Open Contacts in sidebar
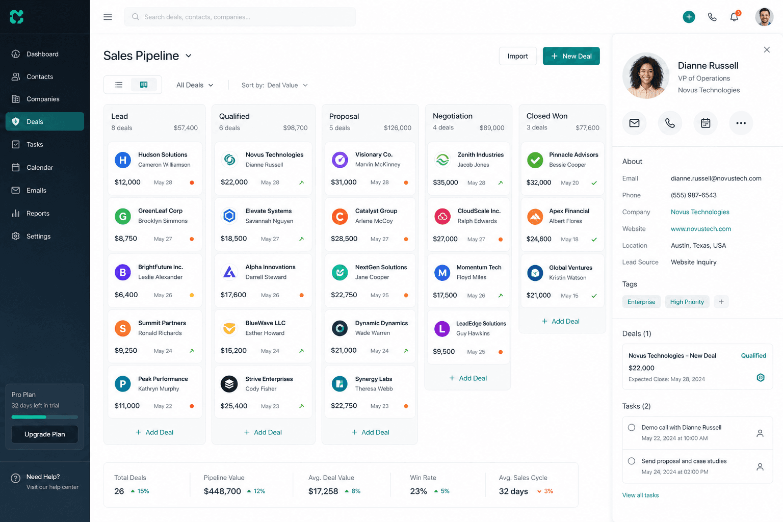 coord(45,76)
